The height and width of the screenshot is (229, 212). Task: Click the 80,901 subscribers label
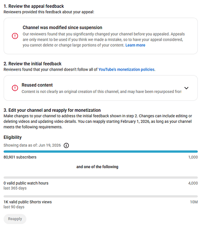[x=20, y=157]
